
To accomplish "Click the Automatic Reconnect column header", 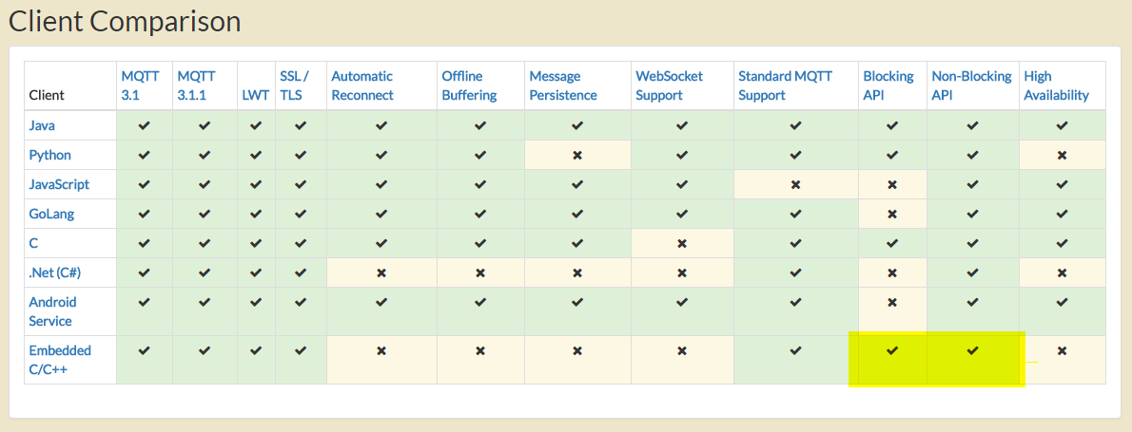I will [x=361, y=85].
